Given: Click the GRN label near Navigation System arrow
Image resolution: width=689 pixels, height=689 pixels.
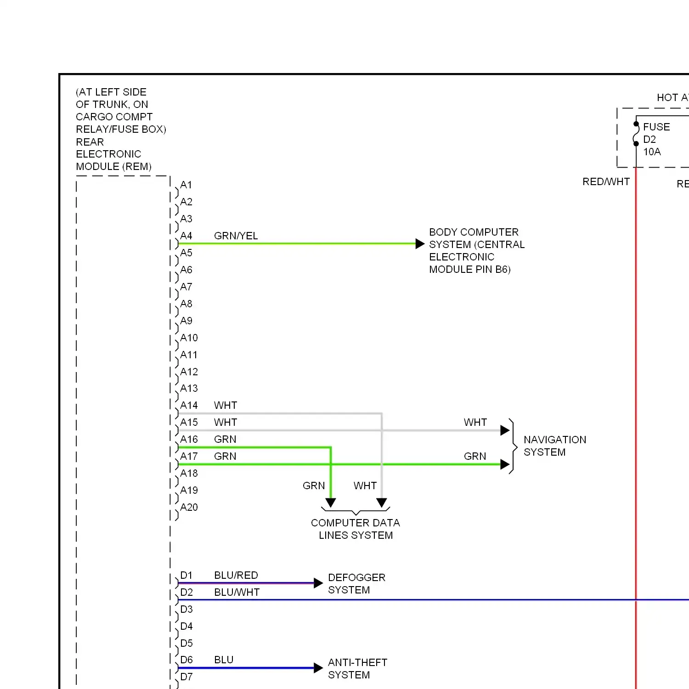Looking at the screenshot, I should click(x=475, y=457).
